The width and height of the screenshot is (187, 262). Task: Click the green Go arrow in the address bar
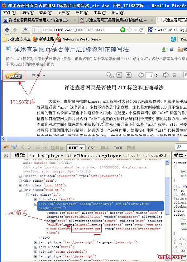click(123, 30)
